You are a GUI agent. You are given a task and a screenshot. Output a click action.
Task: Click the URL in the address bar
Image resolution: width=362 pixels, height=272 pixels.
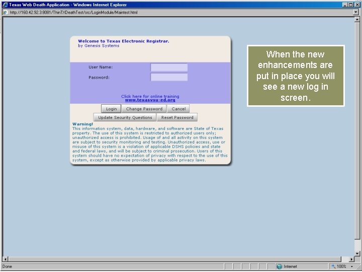(73, 13)
